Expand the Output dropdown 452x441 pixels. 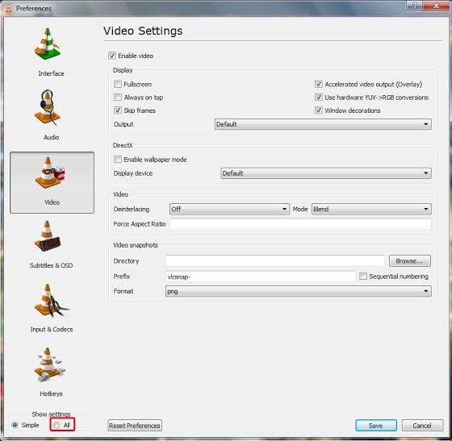(323, 124)
